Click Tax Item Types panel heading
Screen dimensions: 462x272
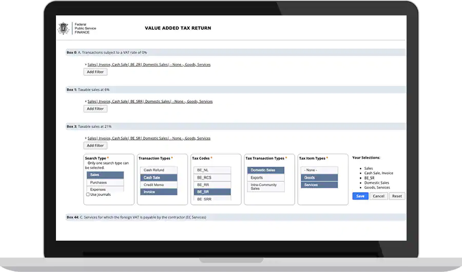click(312, 158)
